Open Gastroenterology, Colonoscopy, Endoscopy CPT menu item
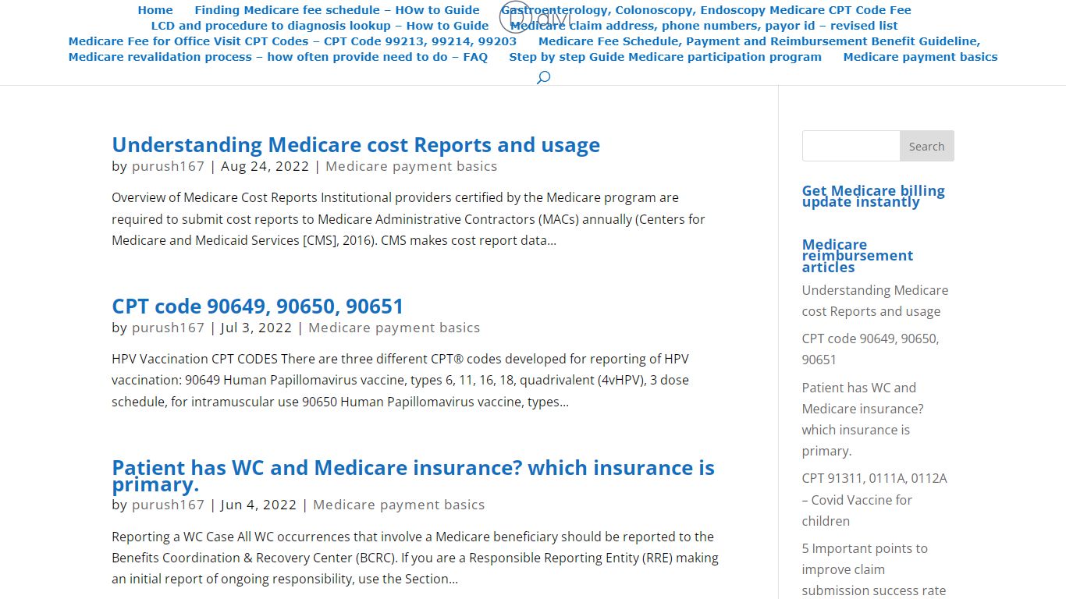Screen dimensions: 1066x599 point(706,10)
